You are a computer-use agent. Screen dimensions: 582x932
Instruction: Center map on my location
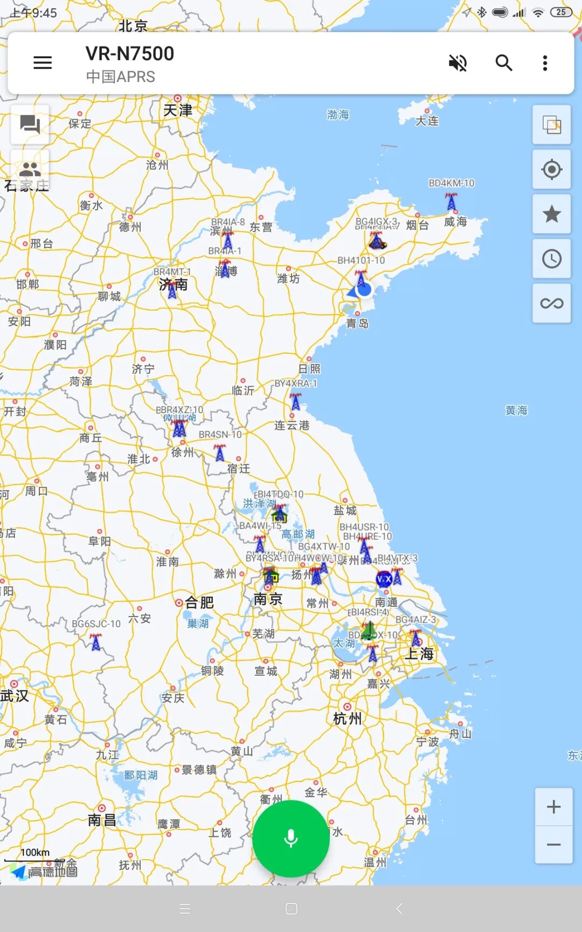tap(552, 169)
